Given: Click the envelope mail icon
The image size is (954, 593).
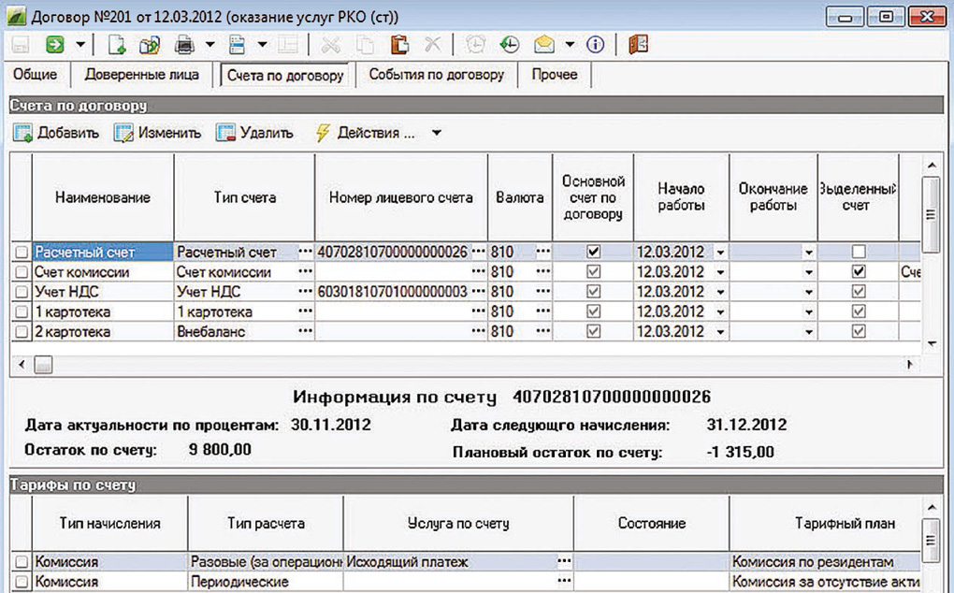Looking at the screenshot, I should 544,44.
